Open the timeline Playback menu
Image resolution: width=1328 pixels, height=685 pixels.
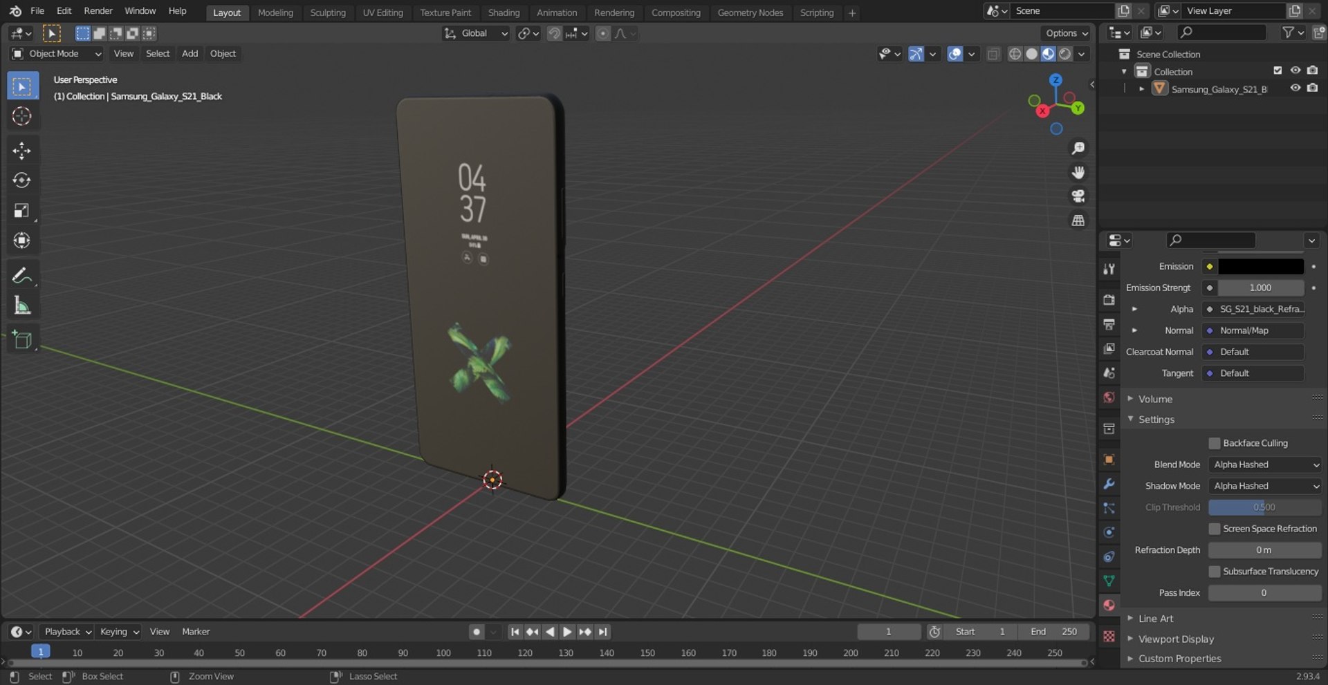[67, 632]
